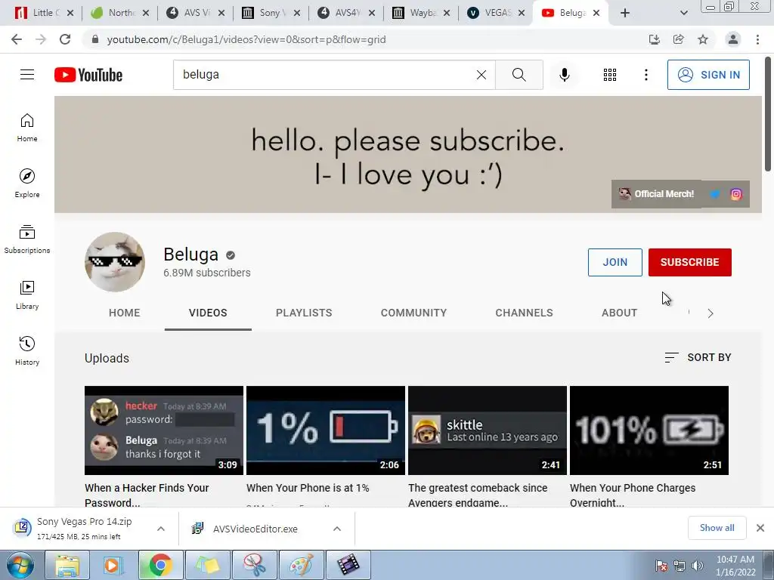Close the Wayback browser tab
774x580 pixels.
pos(446,14)
